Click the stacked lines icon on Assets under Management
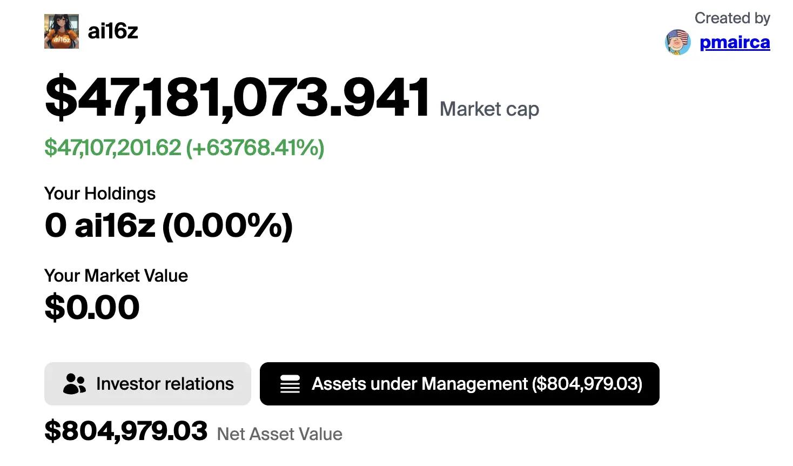 tap(290, 384)
